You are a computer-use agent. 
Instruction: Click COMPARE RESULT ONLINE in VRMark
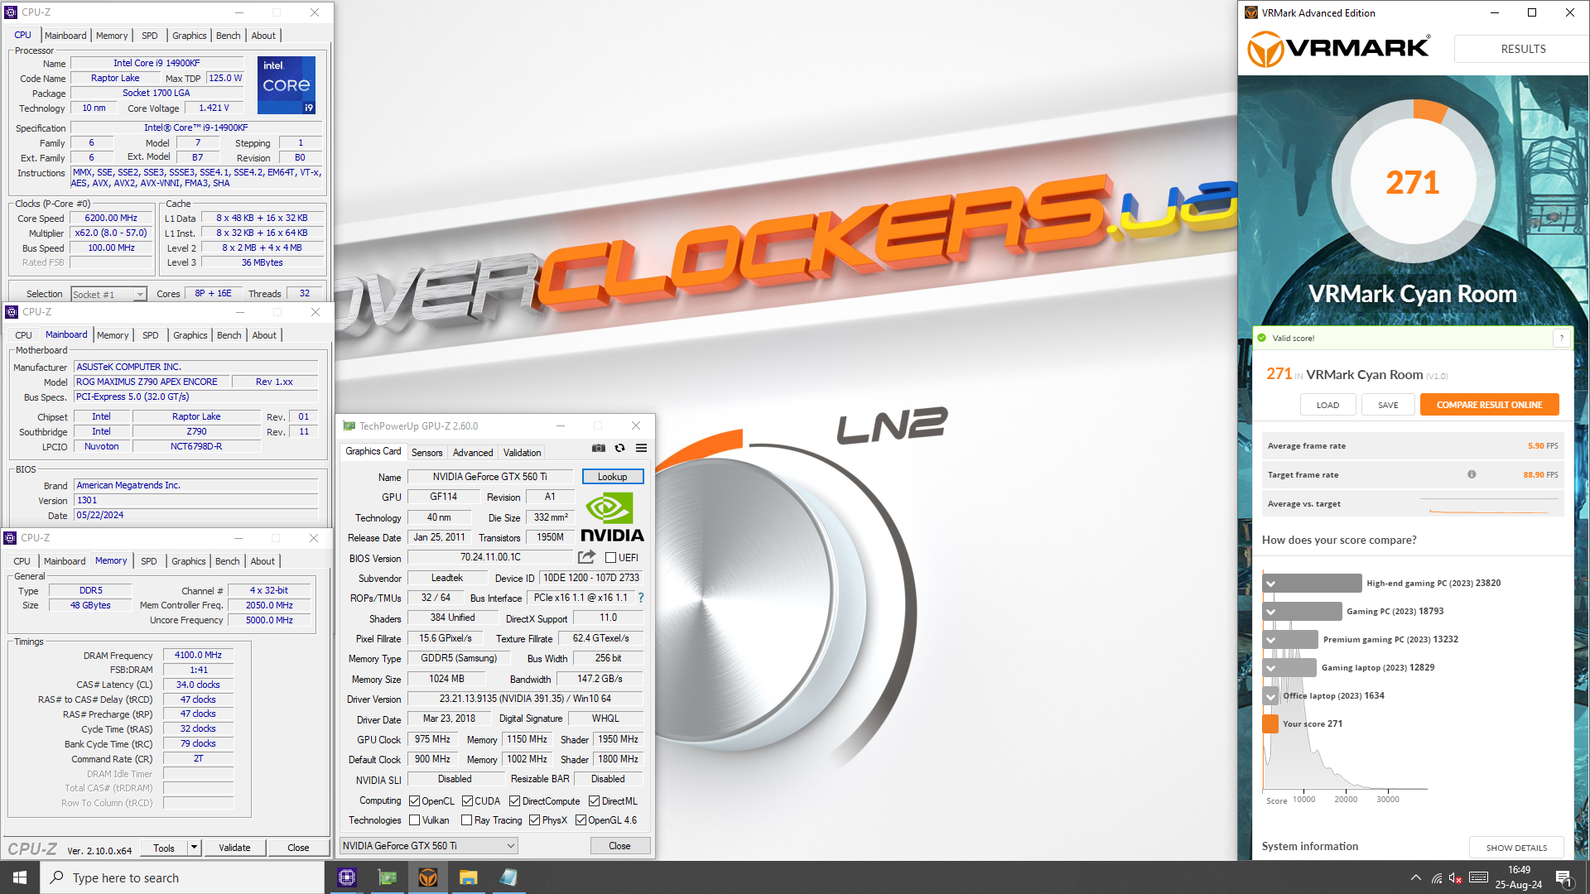[x=1489, y=405]
